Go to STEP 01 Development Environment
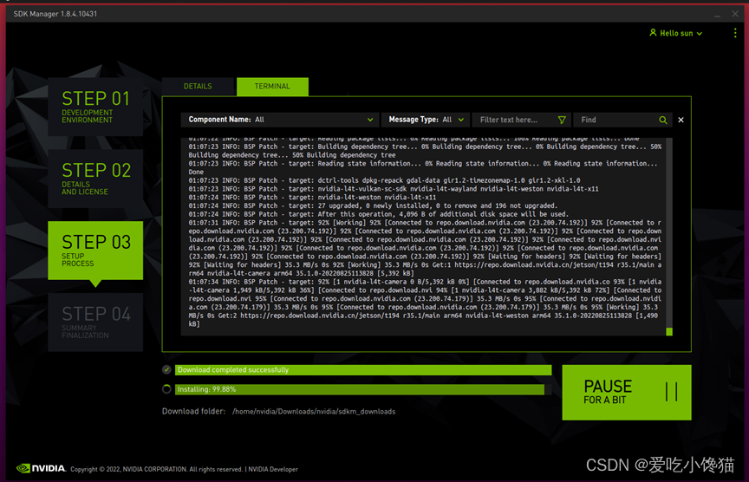The width and height of the screenshot is (749, 482). tap(95, 107)
